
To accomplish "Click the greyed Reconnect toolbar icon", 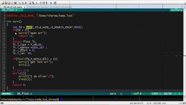I will coord(12,3).
